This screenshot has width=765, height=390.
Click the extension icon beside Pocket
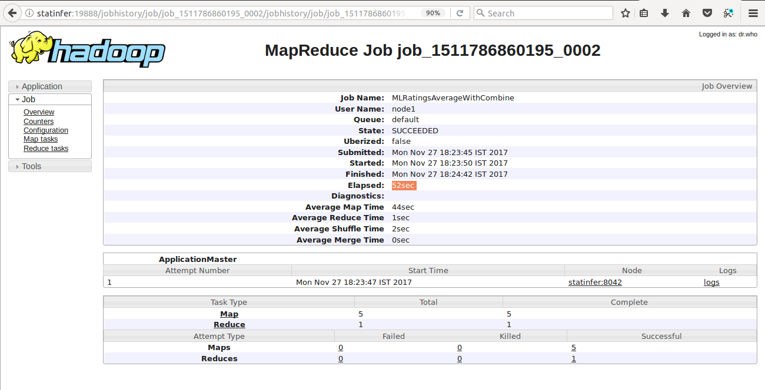tap(729, 13)
